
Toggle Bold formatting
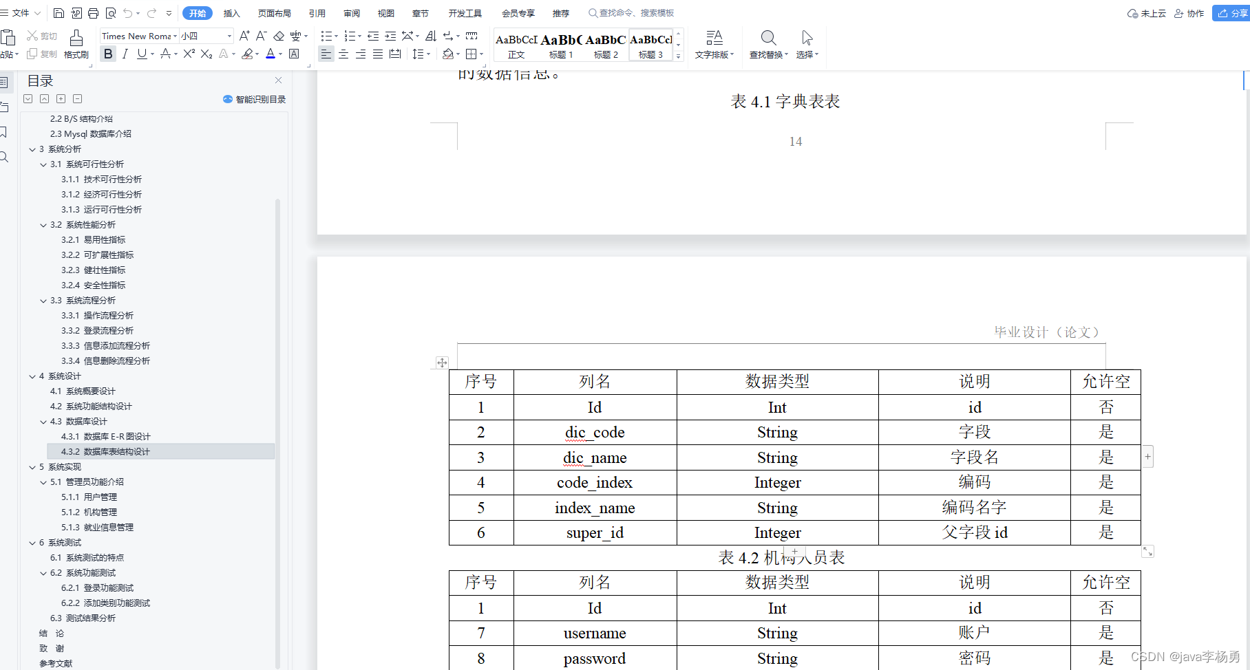click(108, 54)
